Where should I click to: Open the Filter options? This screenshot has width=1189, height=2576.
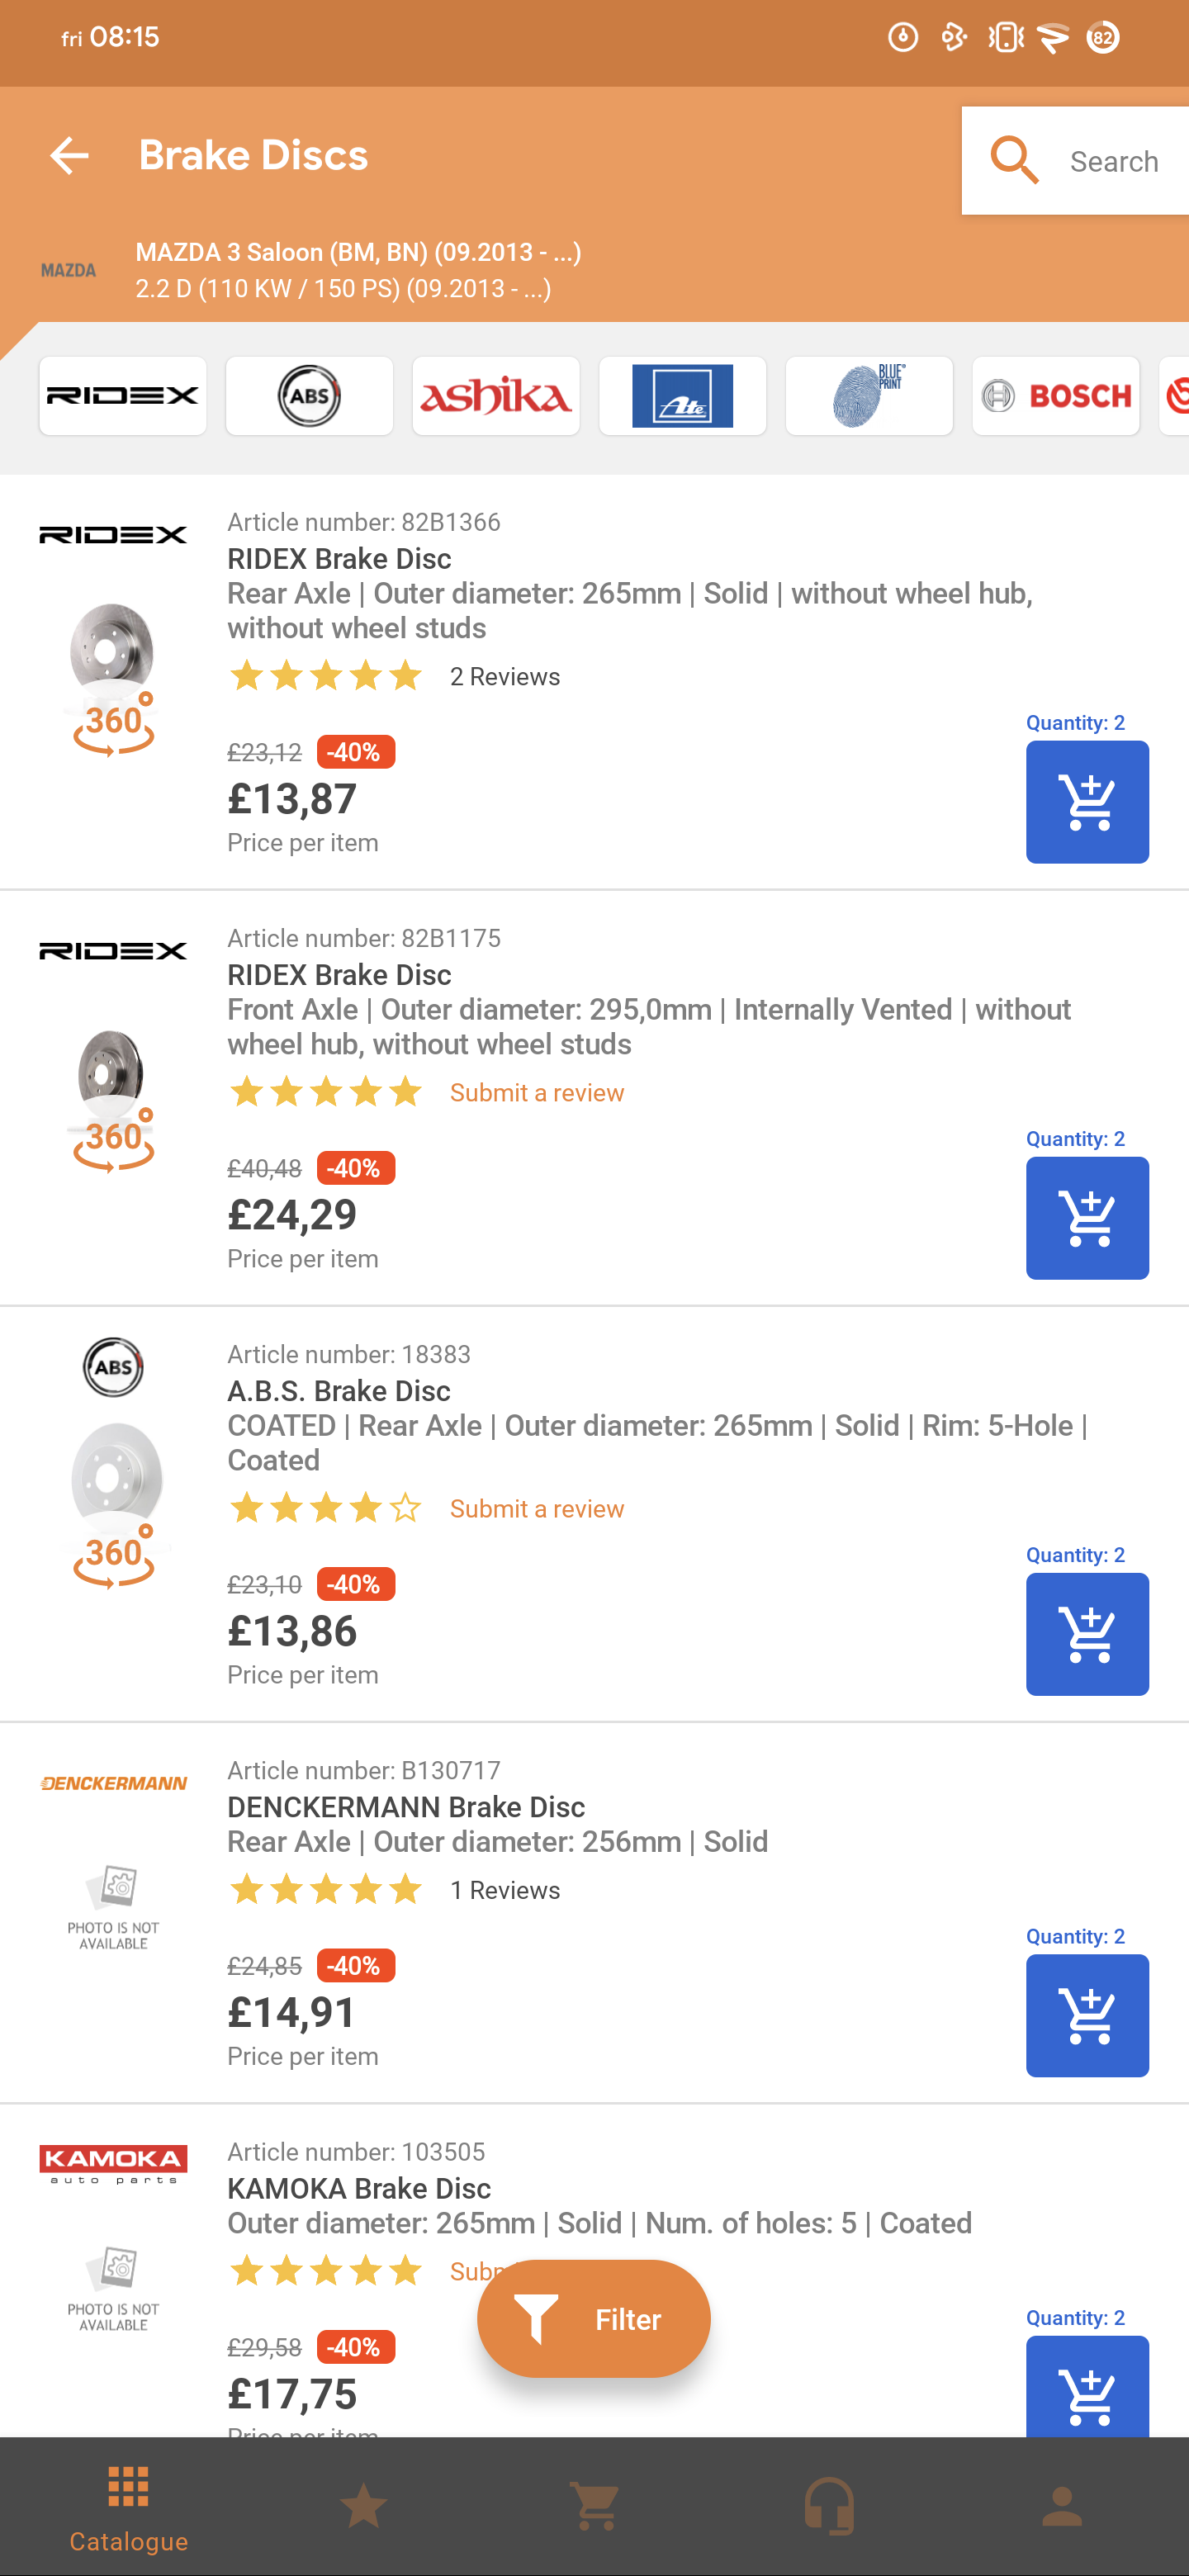pos(594,2319)
